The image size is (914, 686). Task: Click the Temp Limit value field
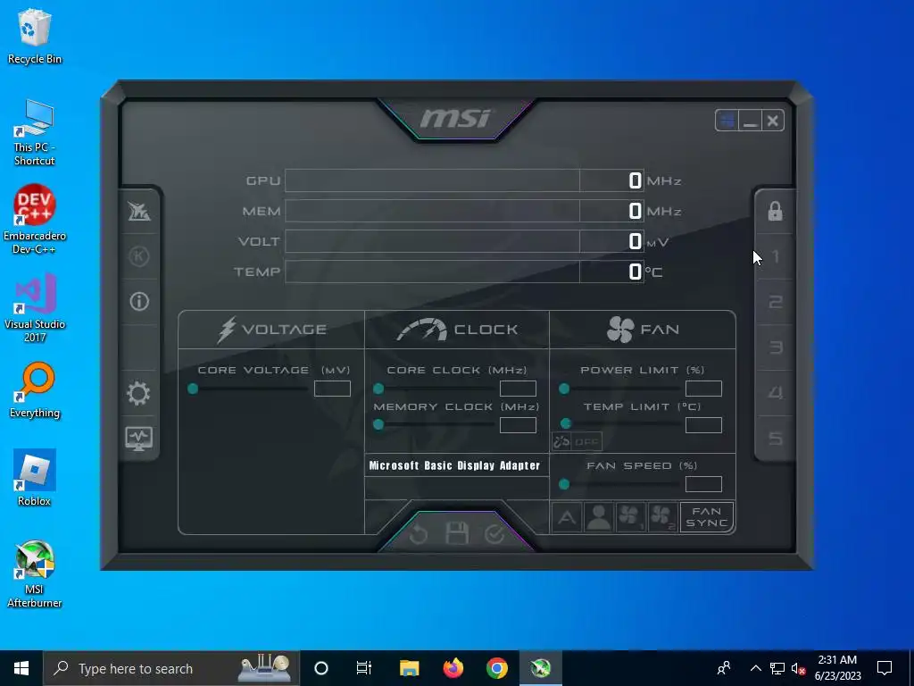(x=703, y=425)
